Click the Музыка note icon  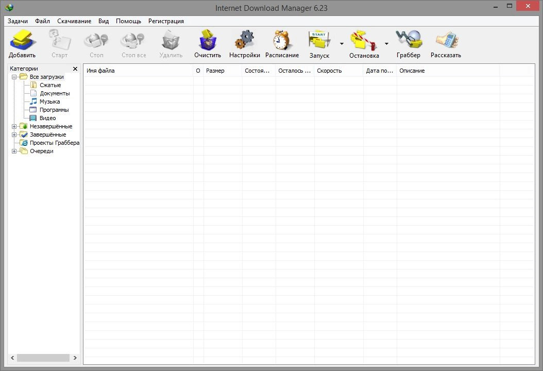click(33, 101)
